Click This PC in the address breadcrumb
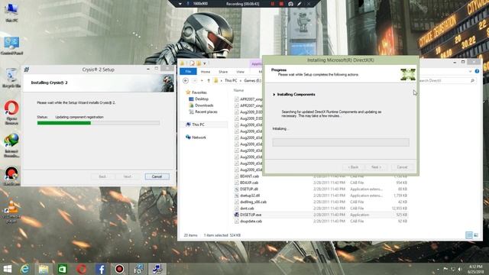 tap(231, 81)
